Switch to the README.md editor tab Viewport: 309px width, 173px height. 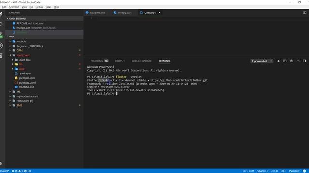click(96, 13)
